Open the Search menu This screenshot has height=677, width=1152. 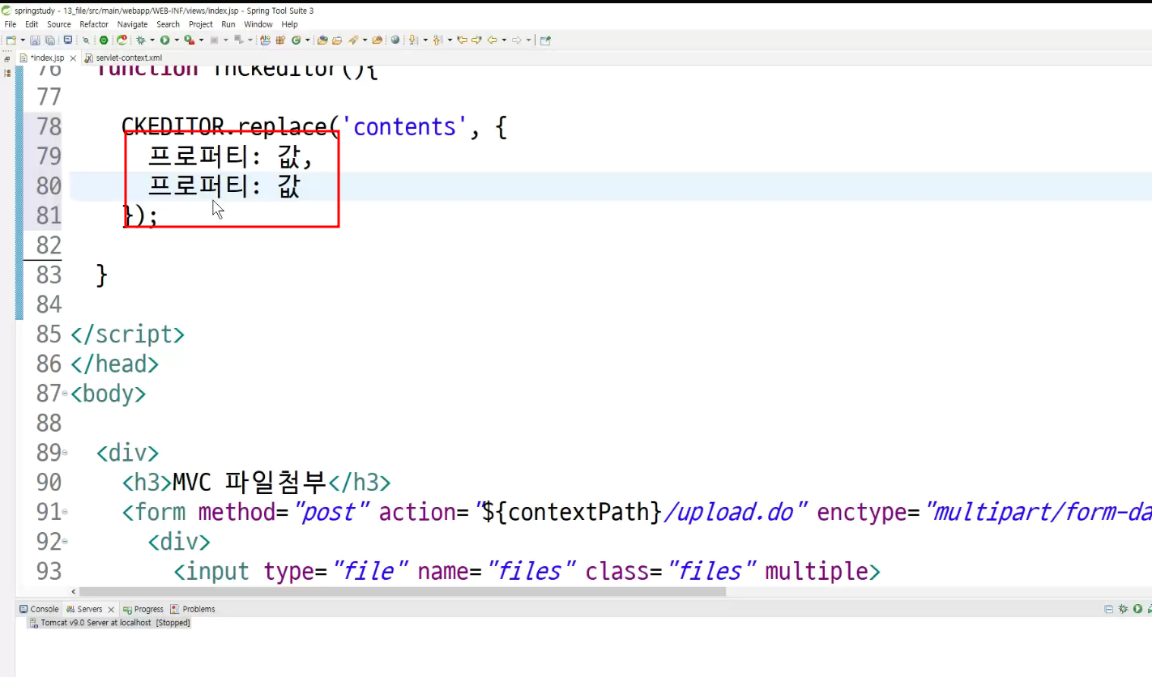169,24
